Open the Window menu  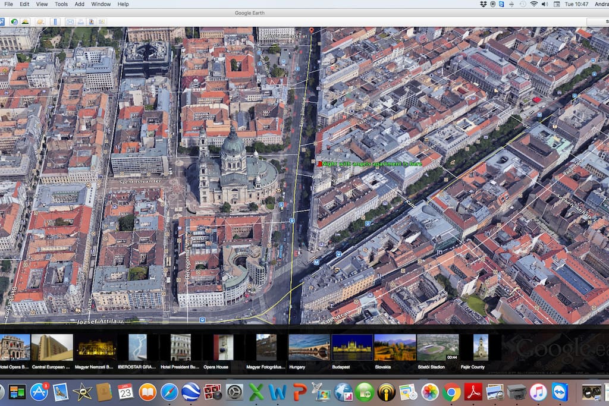[x=101, y=4]
